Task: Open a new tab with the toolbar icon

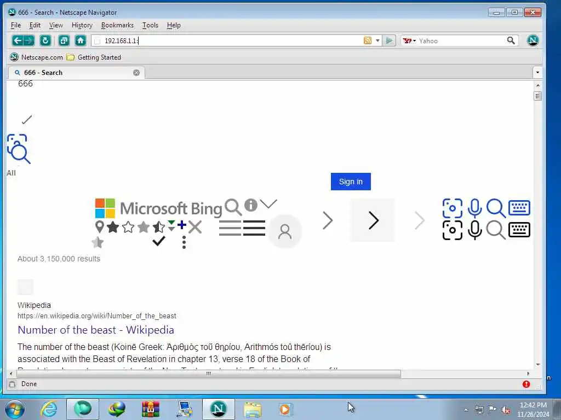Action: point(64,40)
